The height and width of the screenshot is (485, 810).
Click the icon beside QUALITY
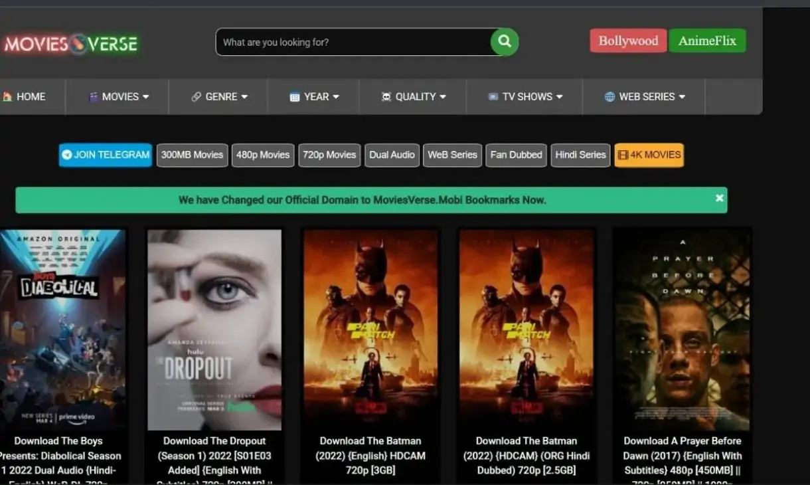pyautogui.click(x=386, y=96)
